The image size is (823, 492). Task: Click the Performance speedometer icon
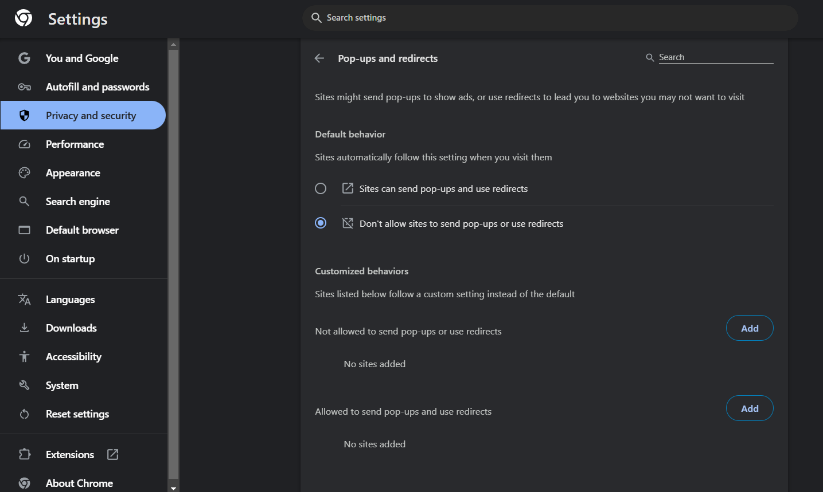click(24, 144)
